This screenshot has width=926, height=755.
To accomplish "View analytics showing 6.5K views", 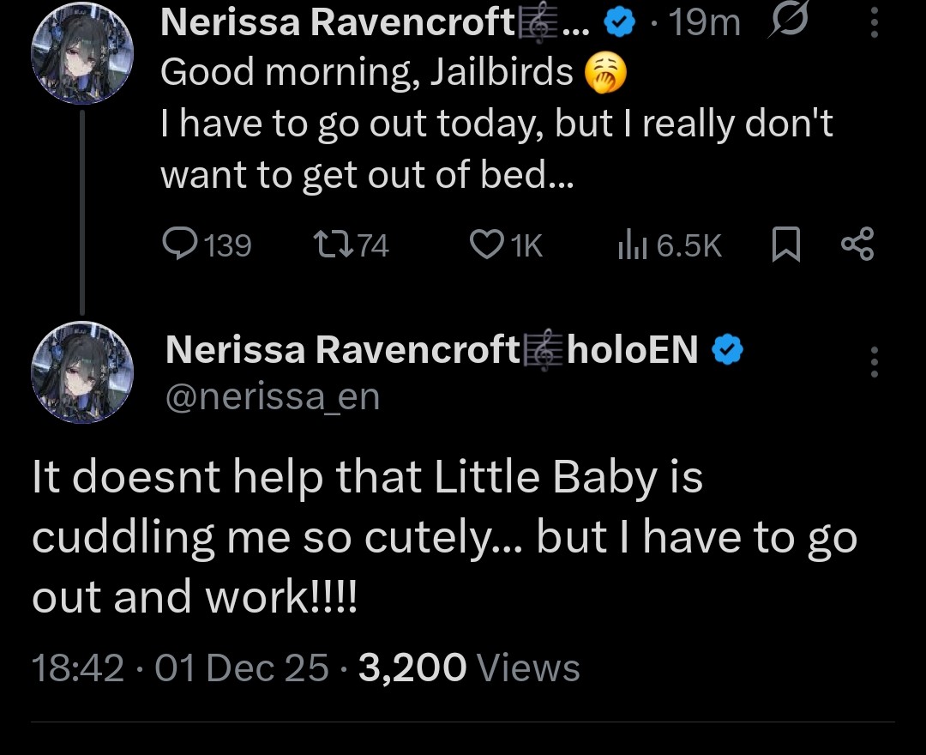I will (x=630, y=246).
